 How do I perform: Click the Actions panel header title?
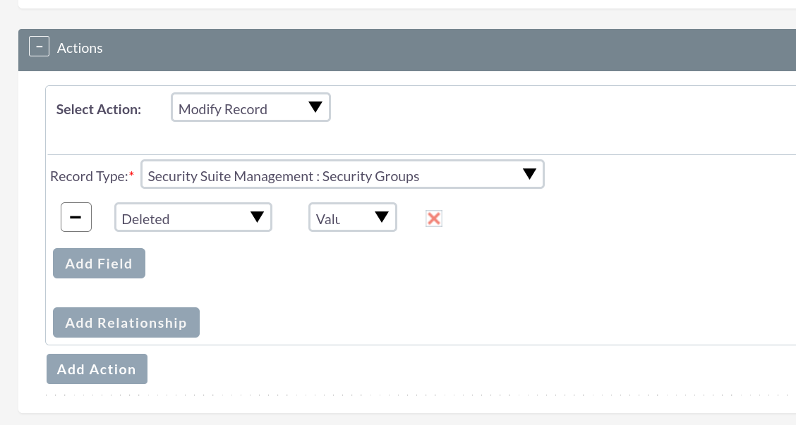[80, 48]
